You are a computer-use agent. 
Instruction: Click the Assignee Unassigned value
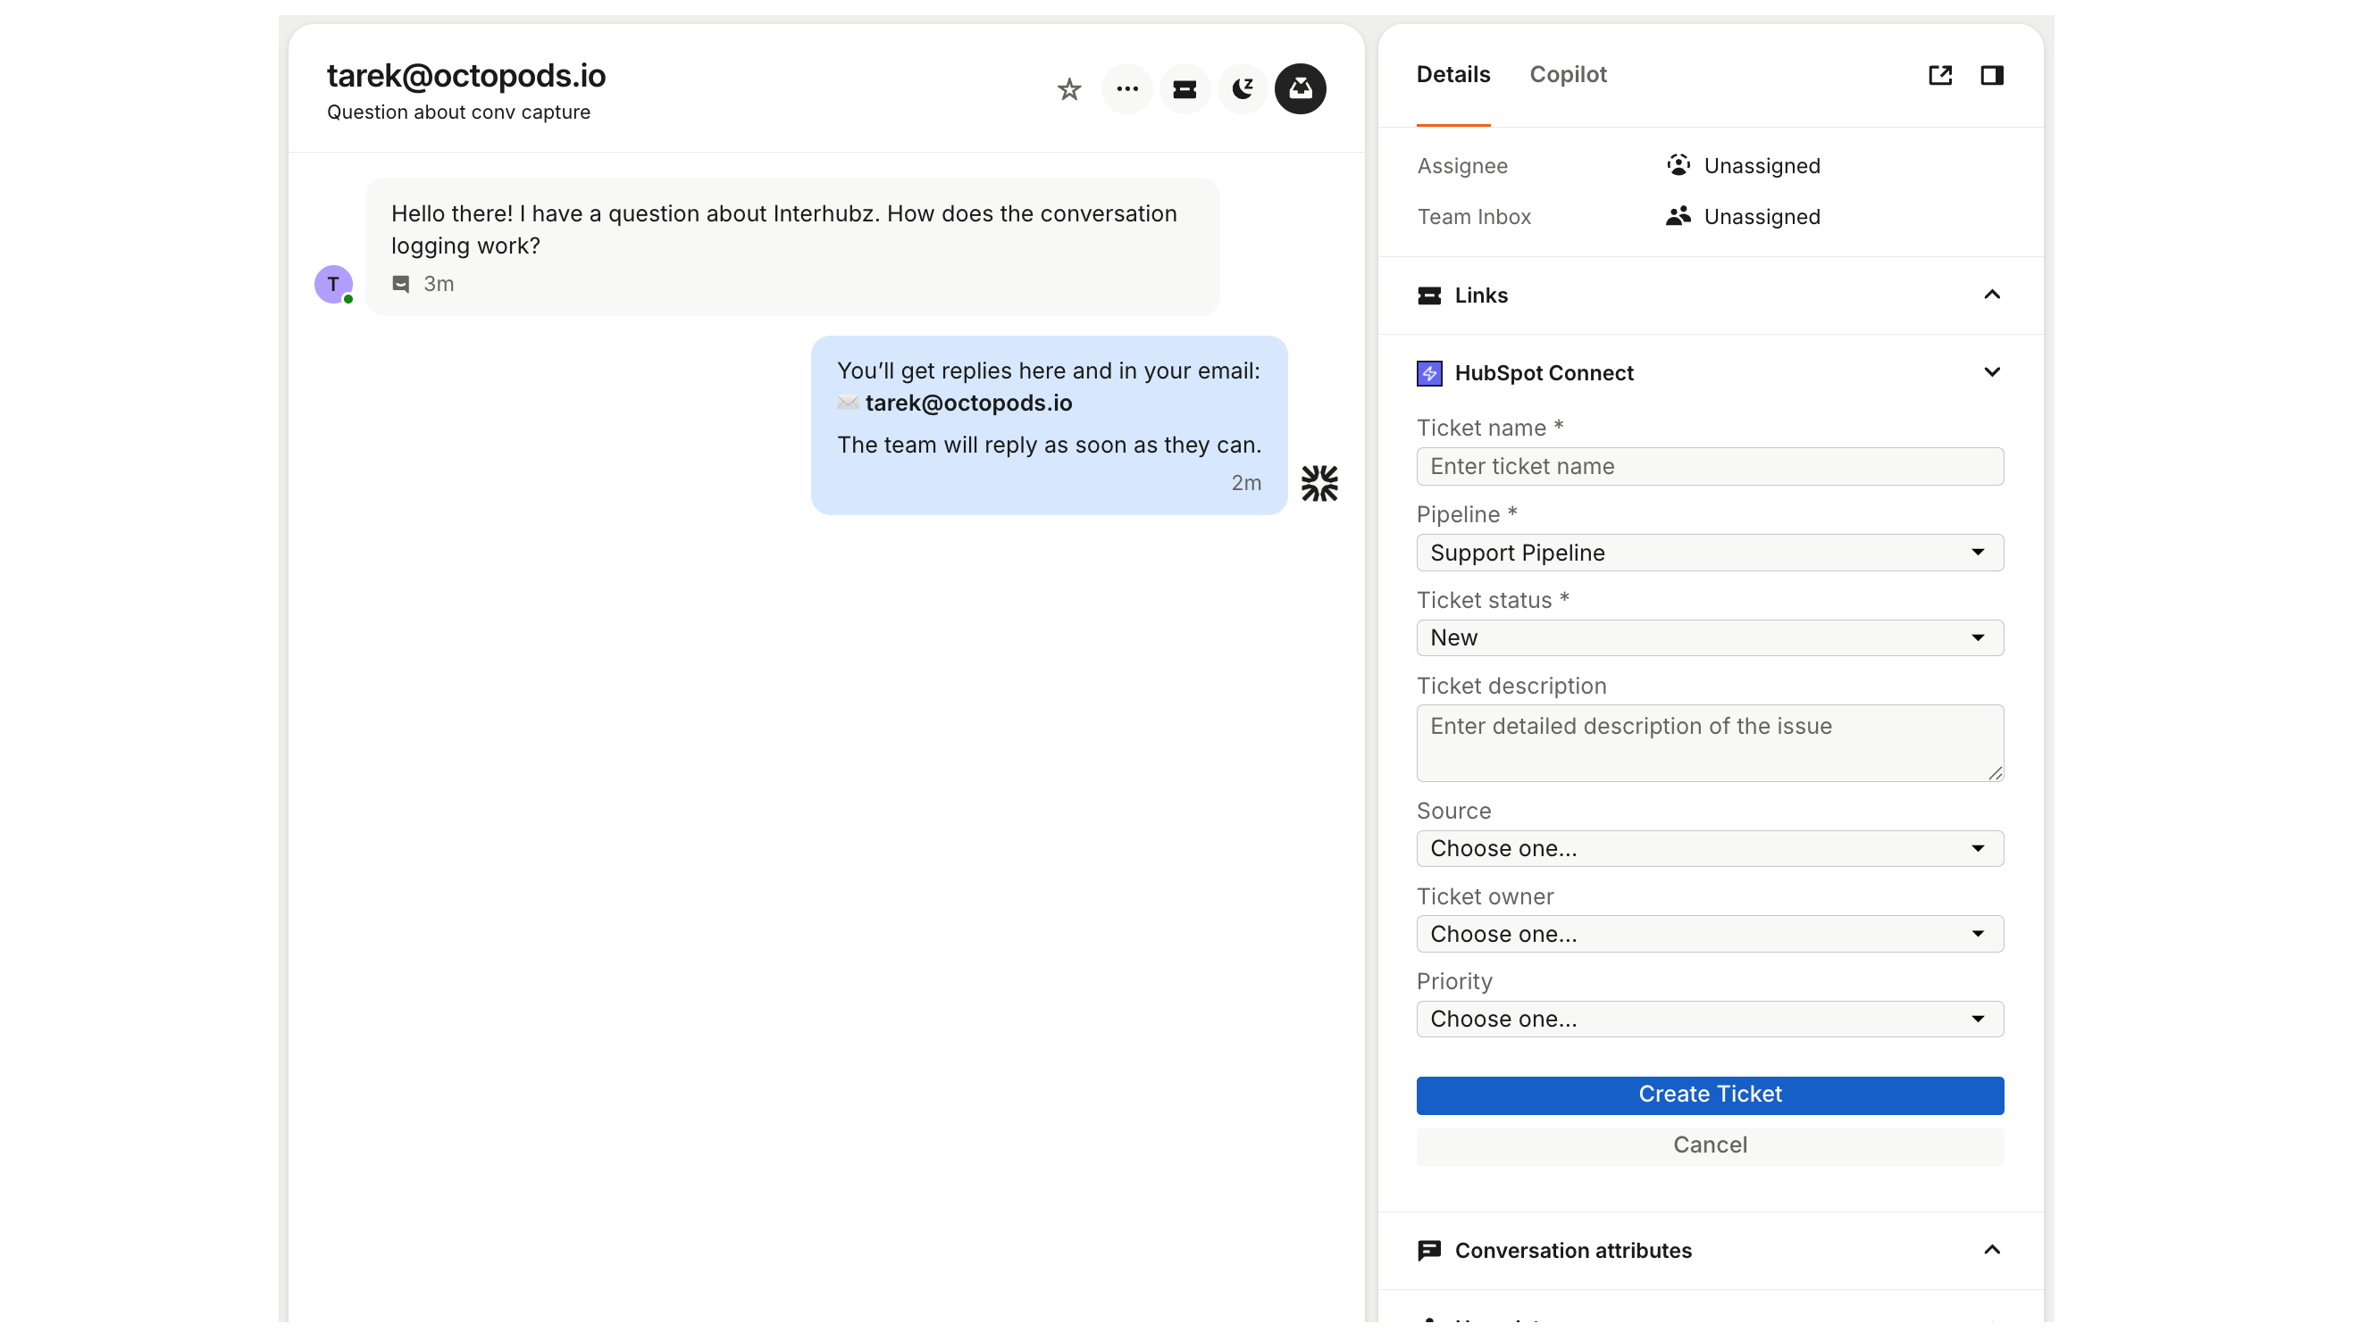click(1760, 165)
